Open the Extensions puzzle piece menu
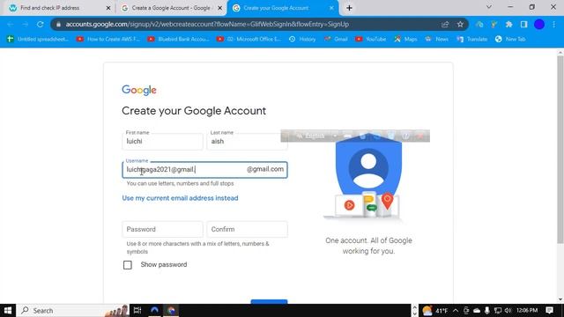Viewport: 564px width, 317px height. coord(508,25)
